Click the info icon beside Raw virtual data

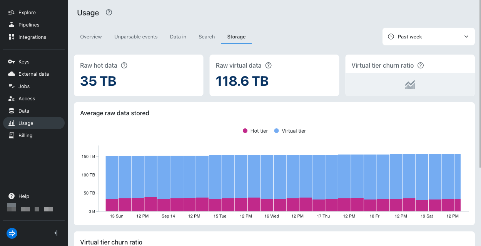(x=269, y=65)
